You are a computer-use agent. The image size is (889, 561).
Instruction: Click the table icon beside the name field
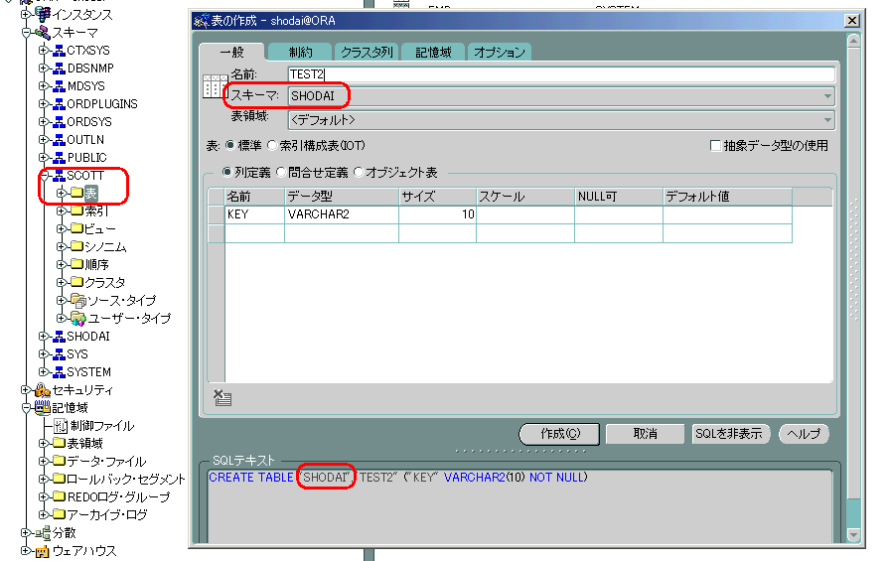point(212,86)
